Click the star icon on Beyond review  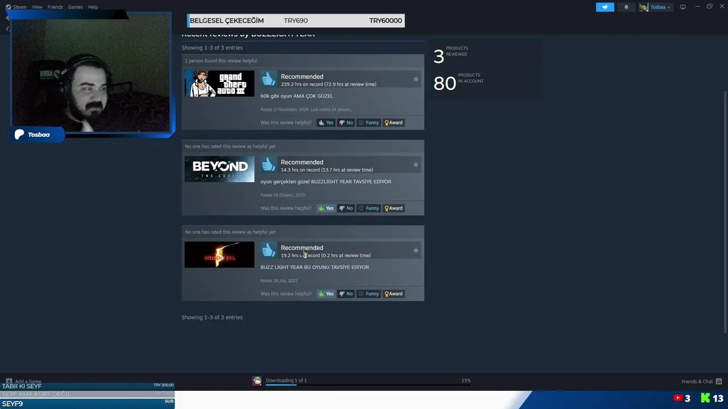(416, 165)
